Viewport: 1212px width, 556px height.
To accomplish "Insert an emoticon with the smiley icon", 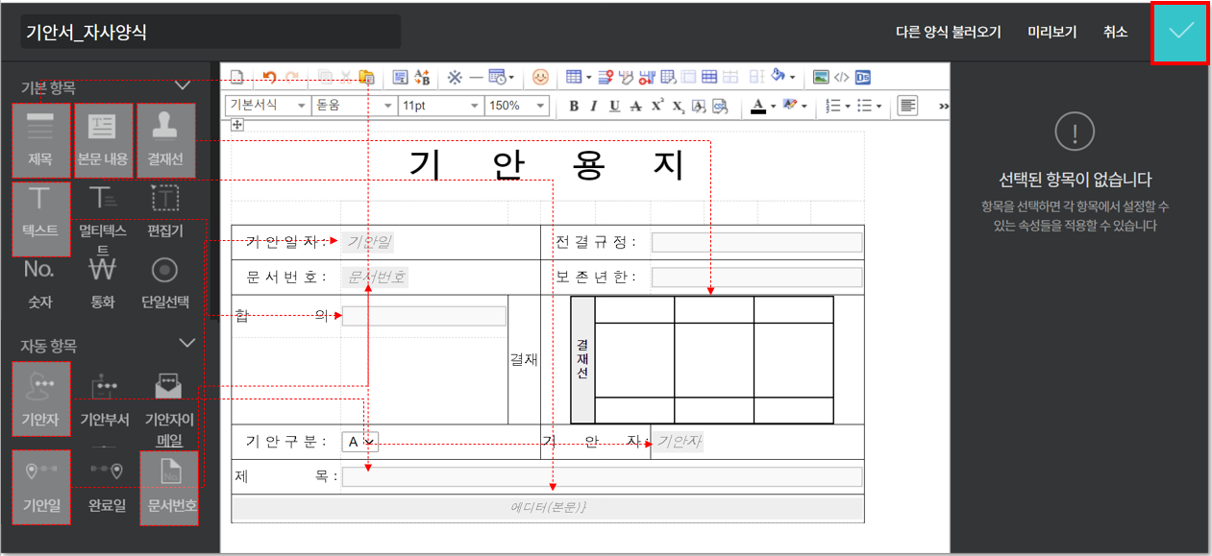I will [540, 77].
